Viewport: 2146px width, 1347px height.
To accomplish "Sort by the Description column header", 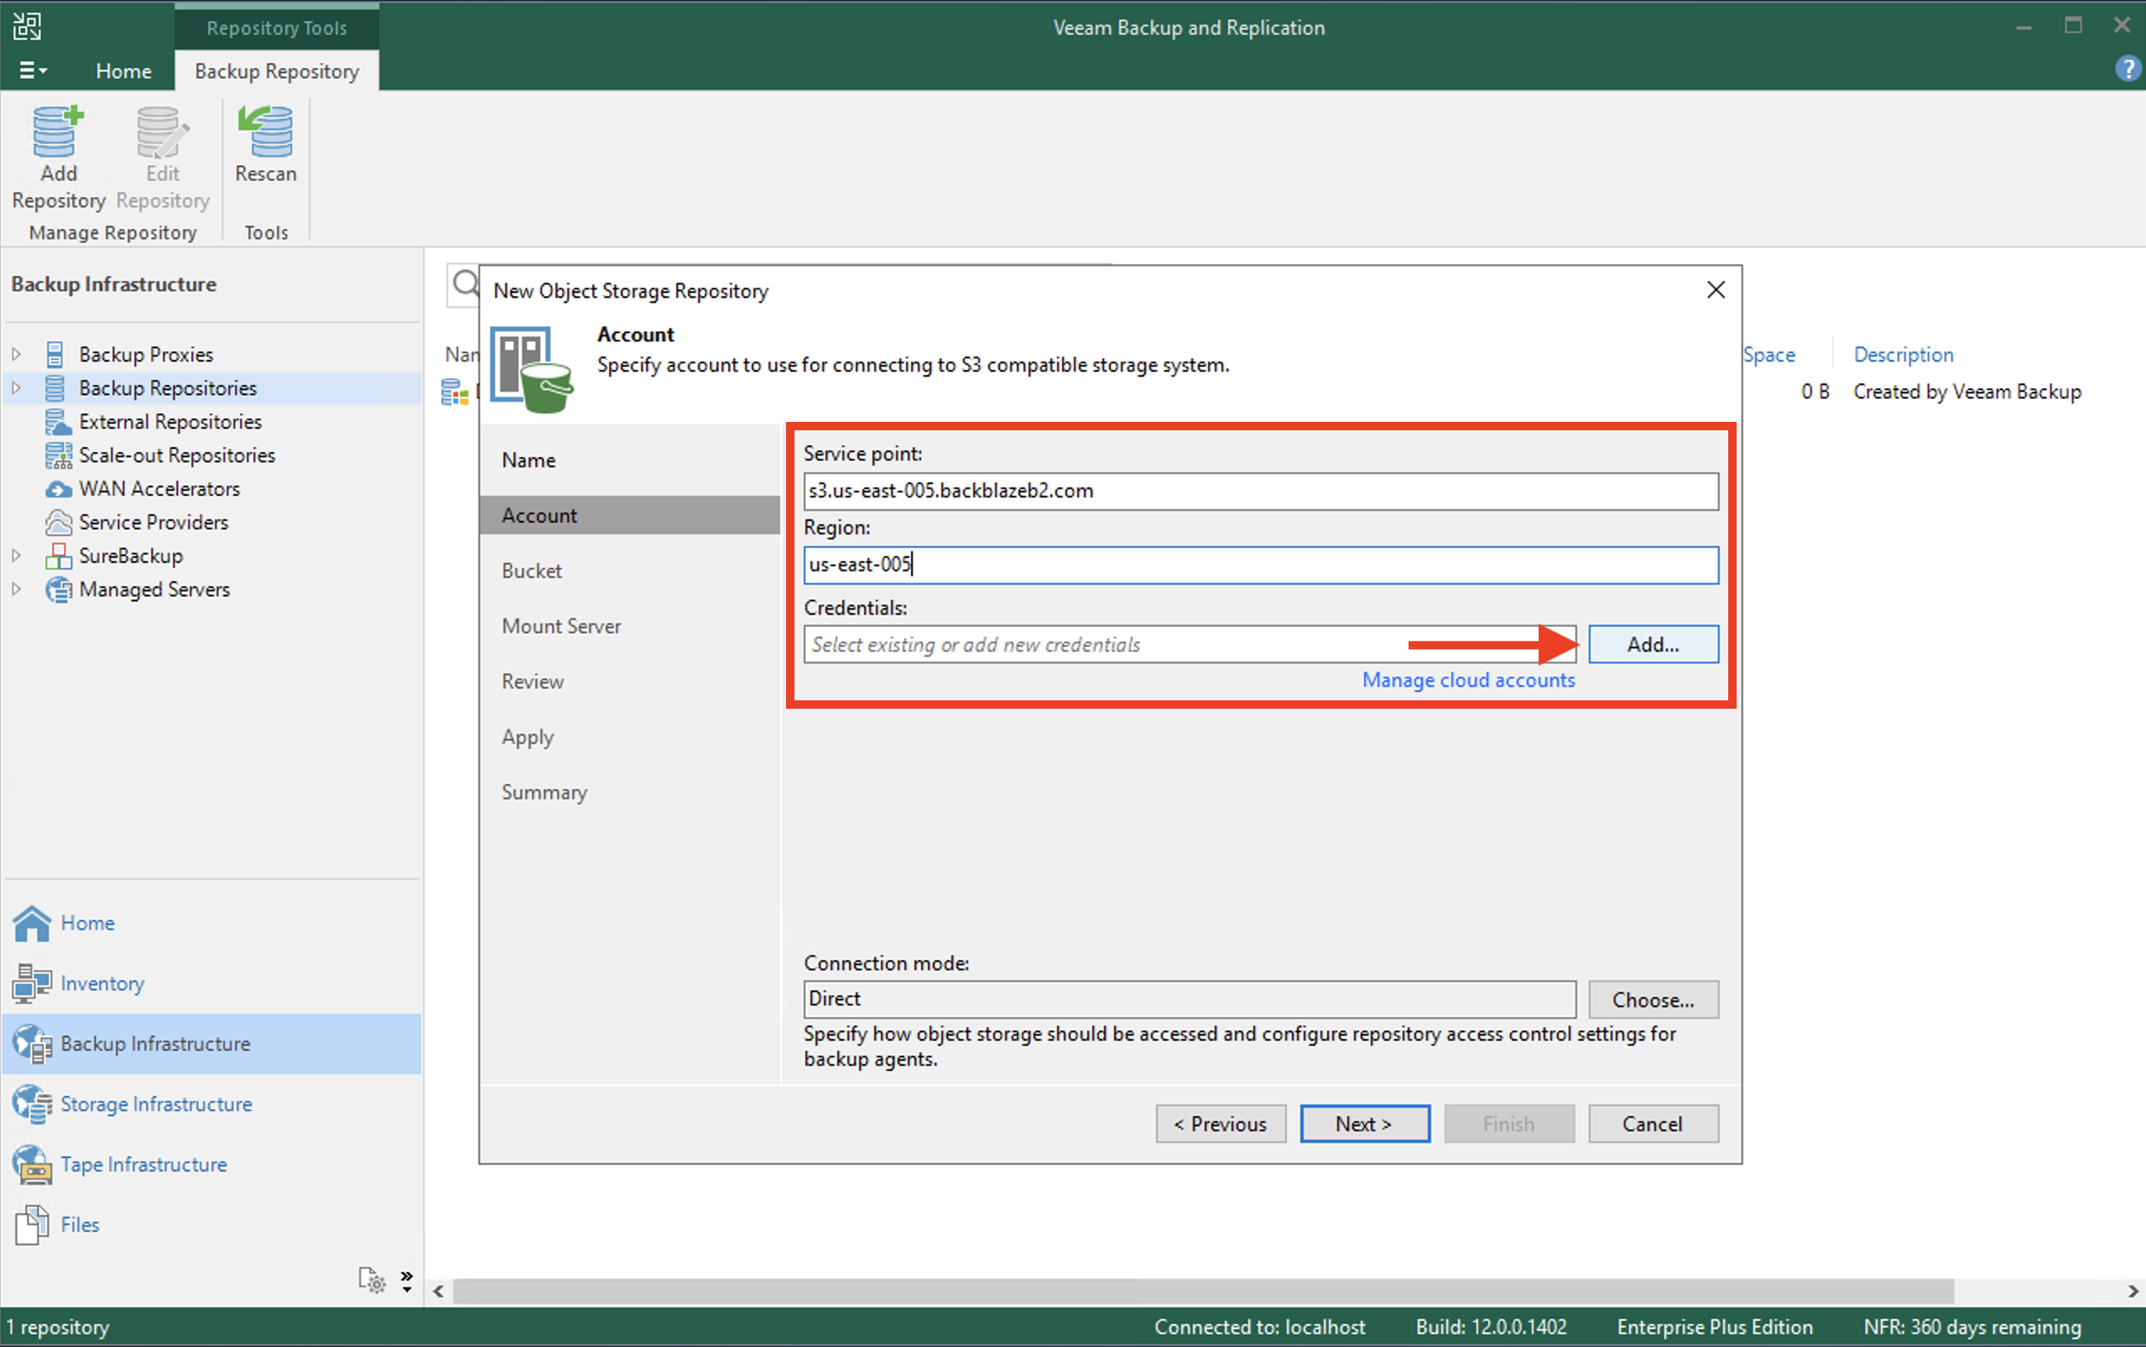I will click(1903, 355).
